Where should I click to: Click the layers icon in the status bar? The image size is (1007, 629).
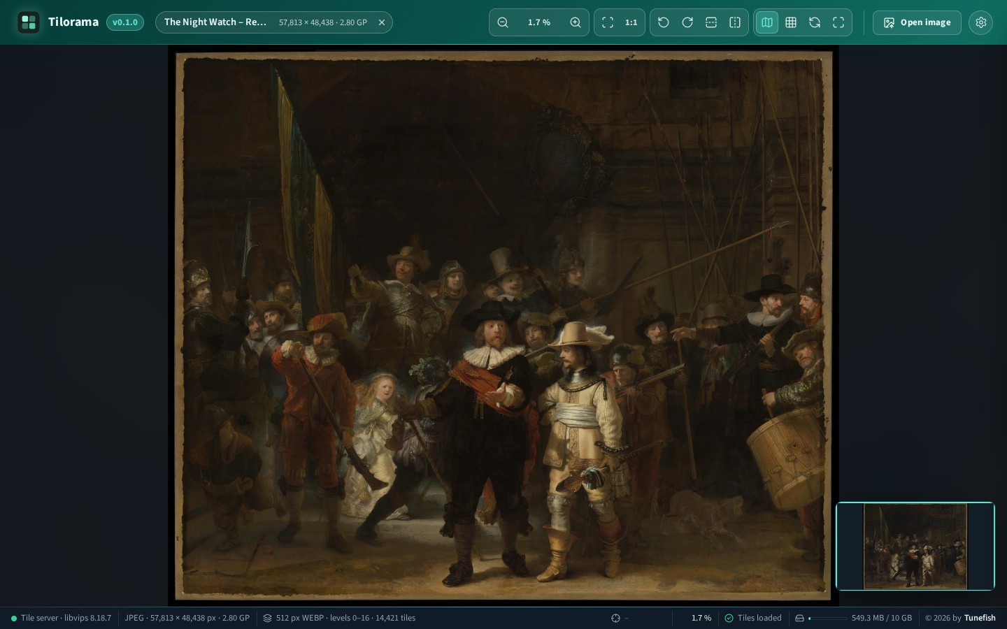click(267, 618)
